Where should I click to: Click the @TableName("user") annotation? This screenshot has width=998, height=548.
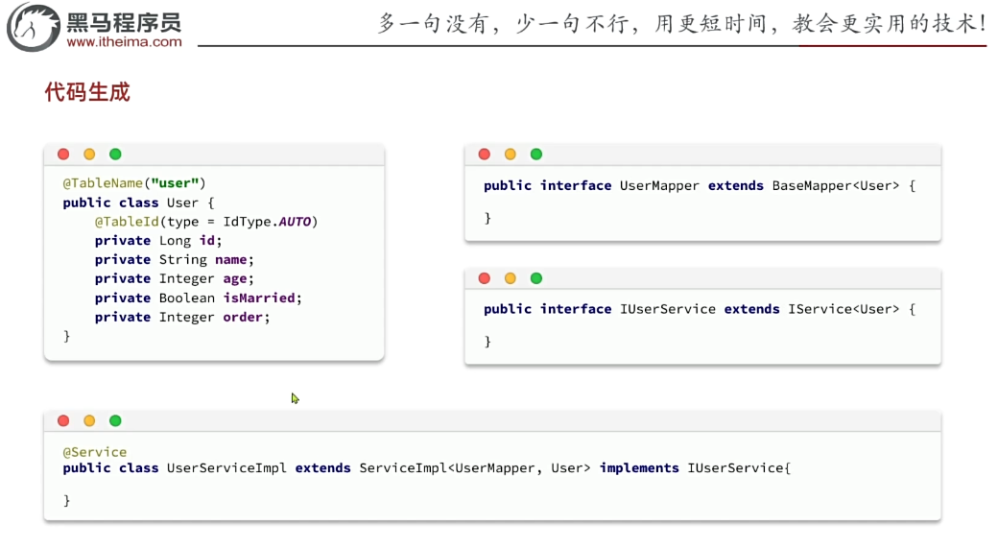coord(134,183)
